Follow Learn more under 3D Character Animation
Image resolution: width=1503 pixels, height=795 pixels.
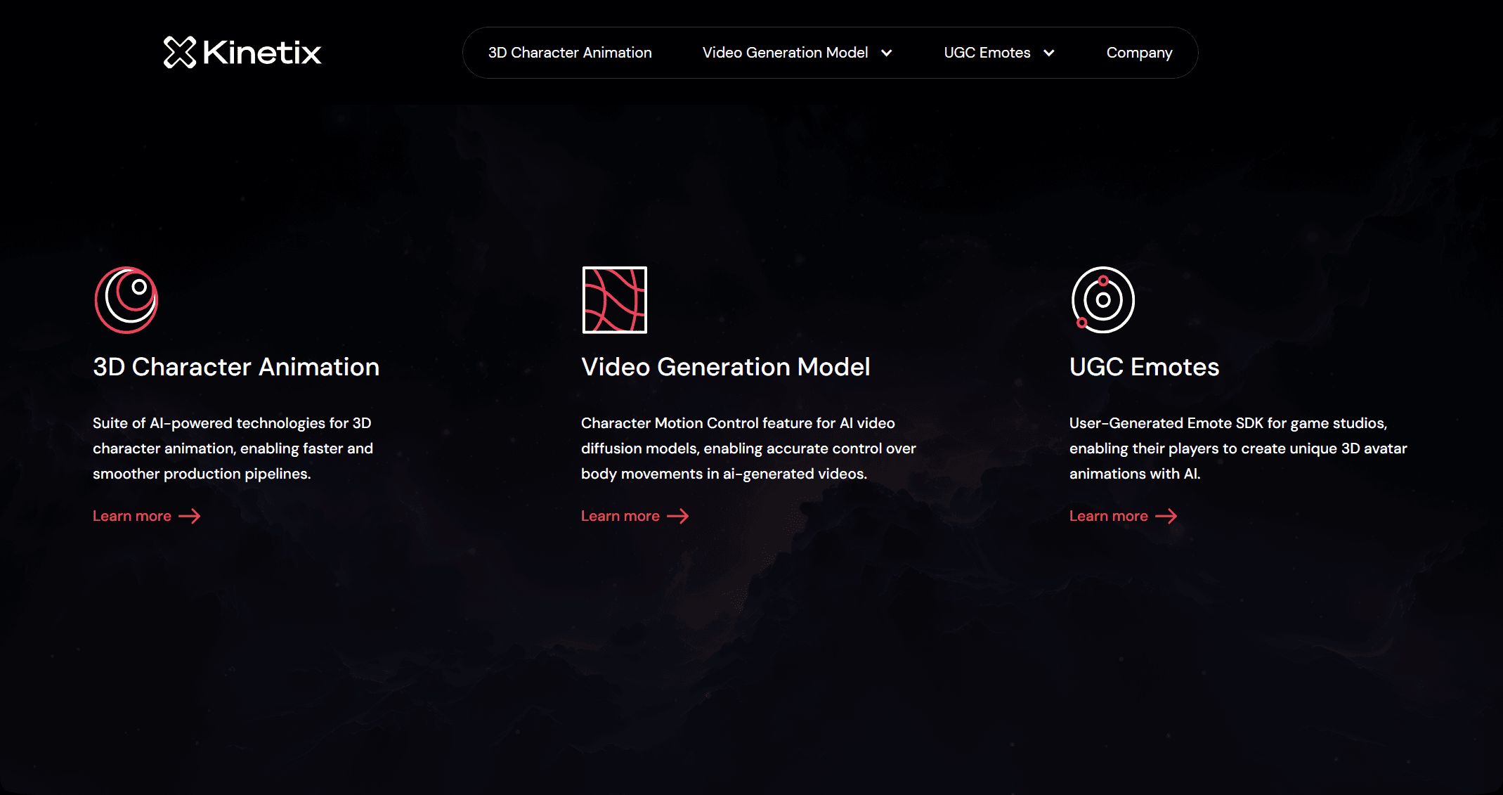(x=132, y=517)
